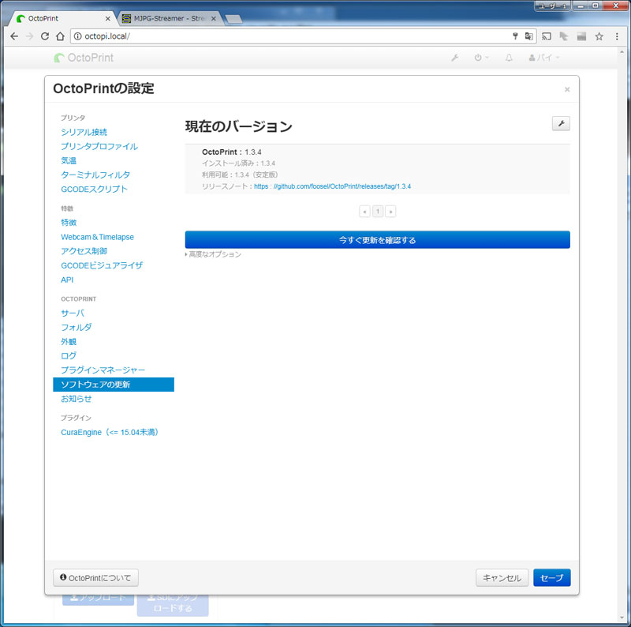631x627 pixels.
Task: Click the browser back arrow
Action: click(x=14, y=36)
